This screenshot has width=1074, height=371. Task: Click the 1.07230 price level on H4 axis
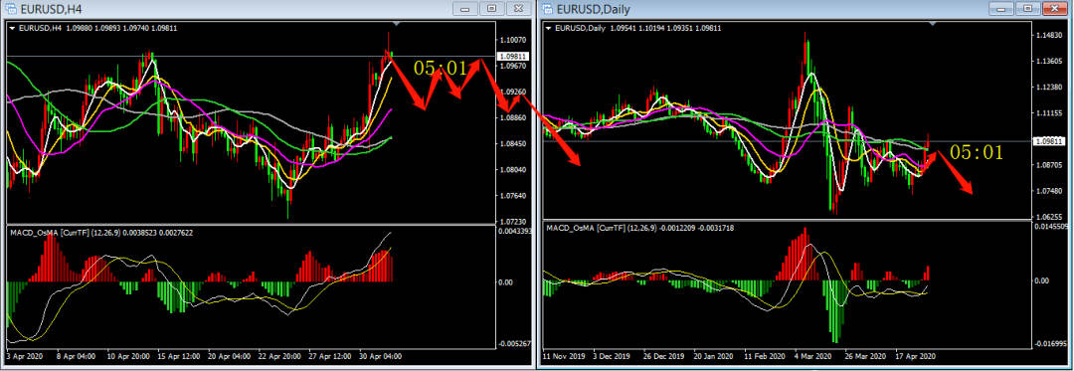(x=512, y=222)
